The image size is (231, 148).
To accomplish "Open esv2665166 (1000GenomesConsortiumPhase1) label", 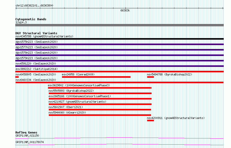I will click(x=80, y=96).
